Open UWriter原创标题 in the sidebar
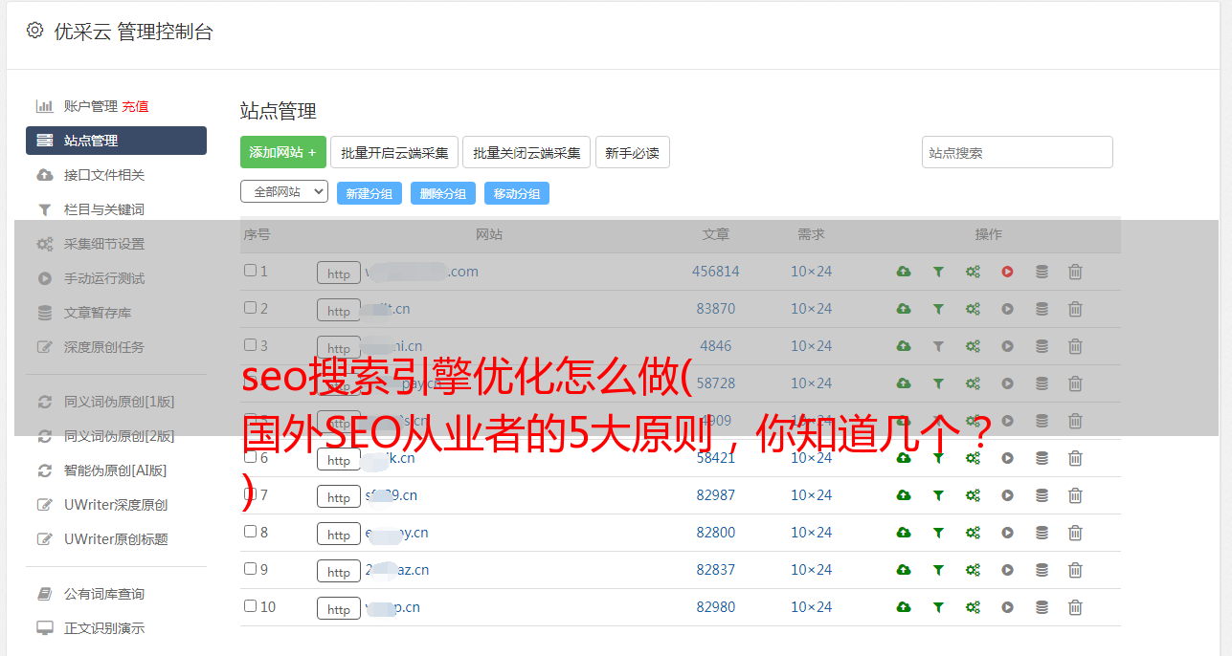The width and height of the screenshot is (1232, 656). [116, 539]
